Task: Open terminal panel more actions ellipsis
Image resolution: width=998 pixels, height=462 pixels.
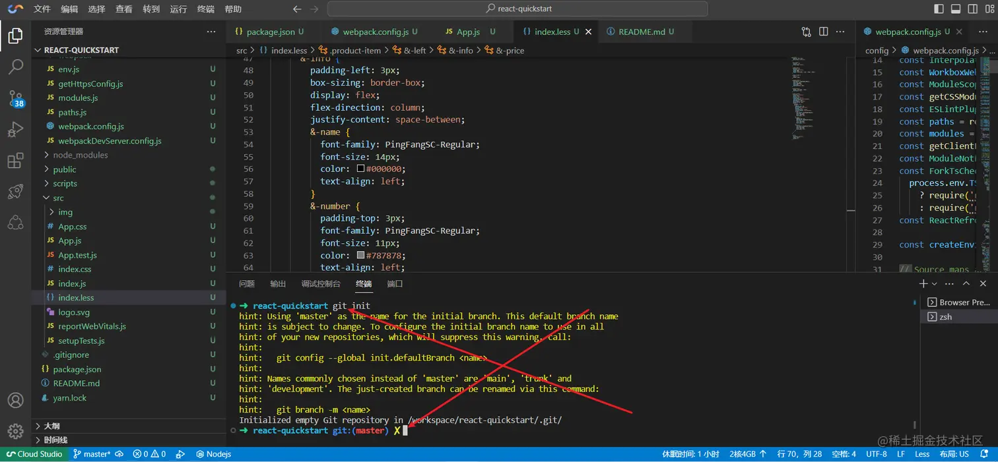Action: coord(949,283)
